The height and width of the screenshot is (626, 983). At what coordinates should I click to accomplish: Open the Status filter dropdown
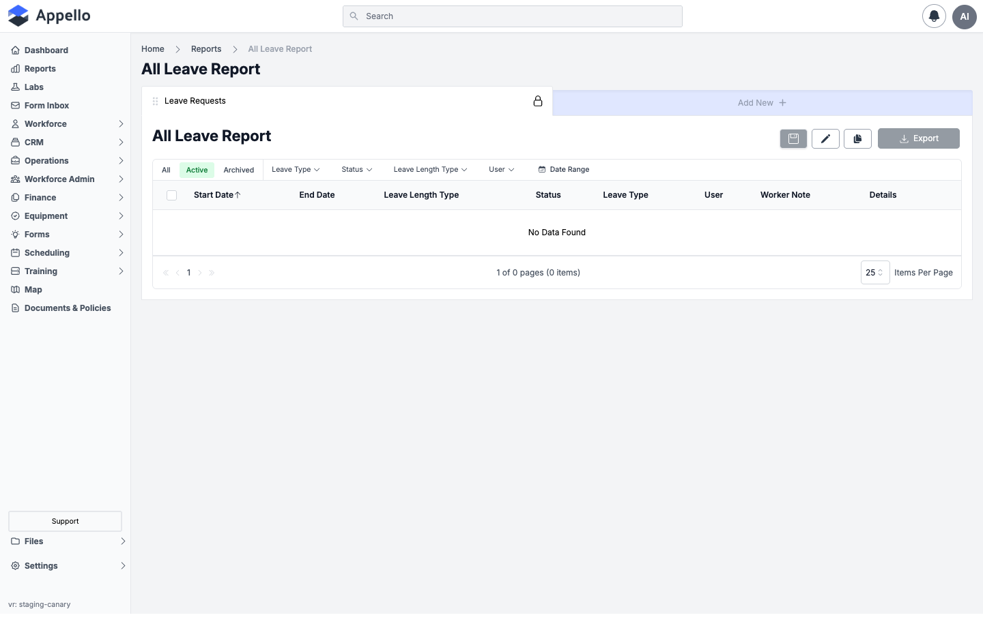click(x=357, y=170)
